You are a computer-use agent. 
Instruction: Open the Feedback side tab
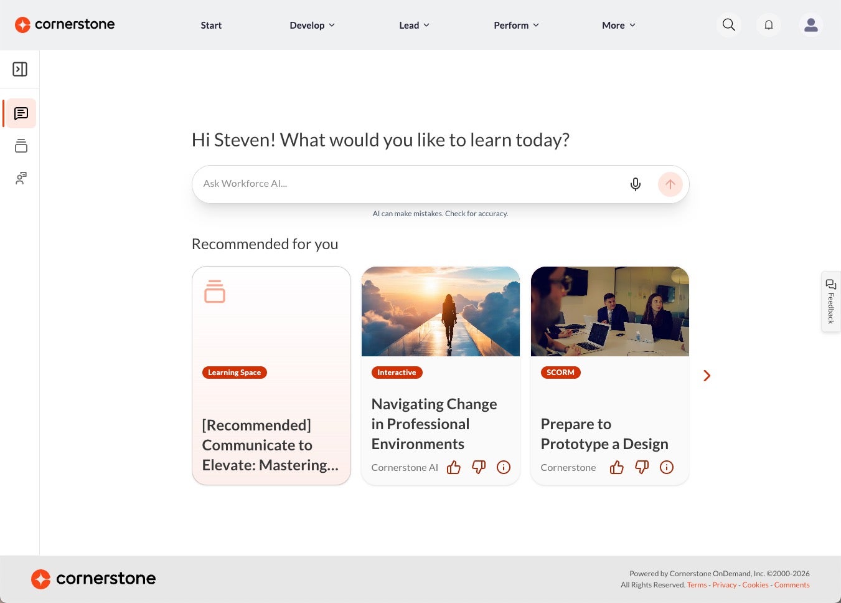pyautogui.click(x=831, y=301)
